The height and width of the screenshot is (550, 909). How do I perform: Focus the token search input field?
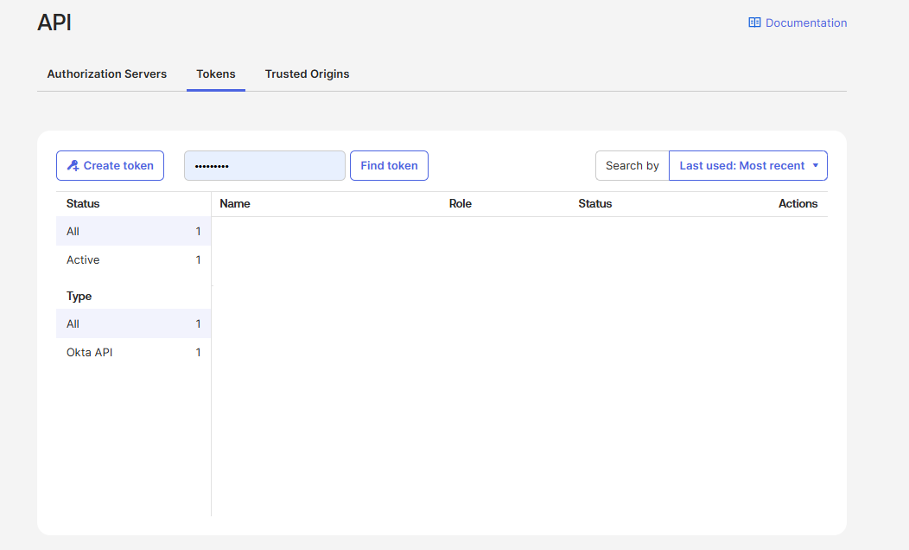264,166
